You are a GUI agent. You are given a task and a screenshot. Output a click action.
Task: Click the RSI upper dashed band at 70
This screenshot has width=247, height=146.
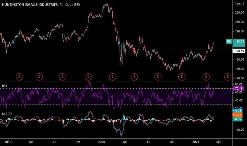116,89
